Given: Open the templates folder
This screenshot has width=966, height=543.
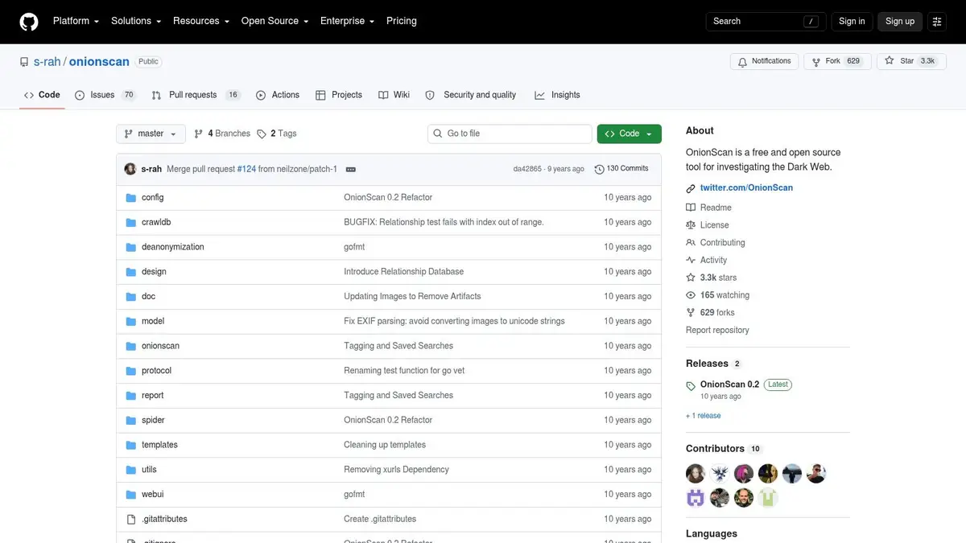Looking at the screenshot, I should coord(159,445).
